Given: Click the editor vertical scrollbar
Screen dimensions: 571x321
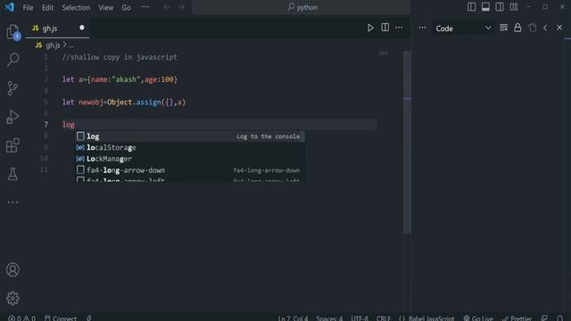Looking at the screenshot, I should (408, 142).
